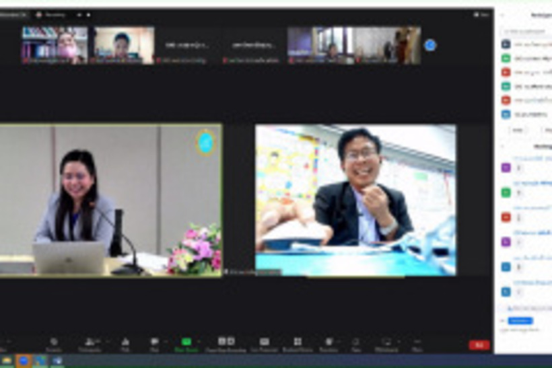Open Share Screen options caret
The image size is (552, 368).
click(x=199, y=342)
